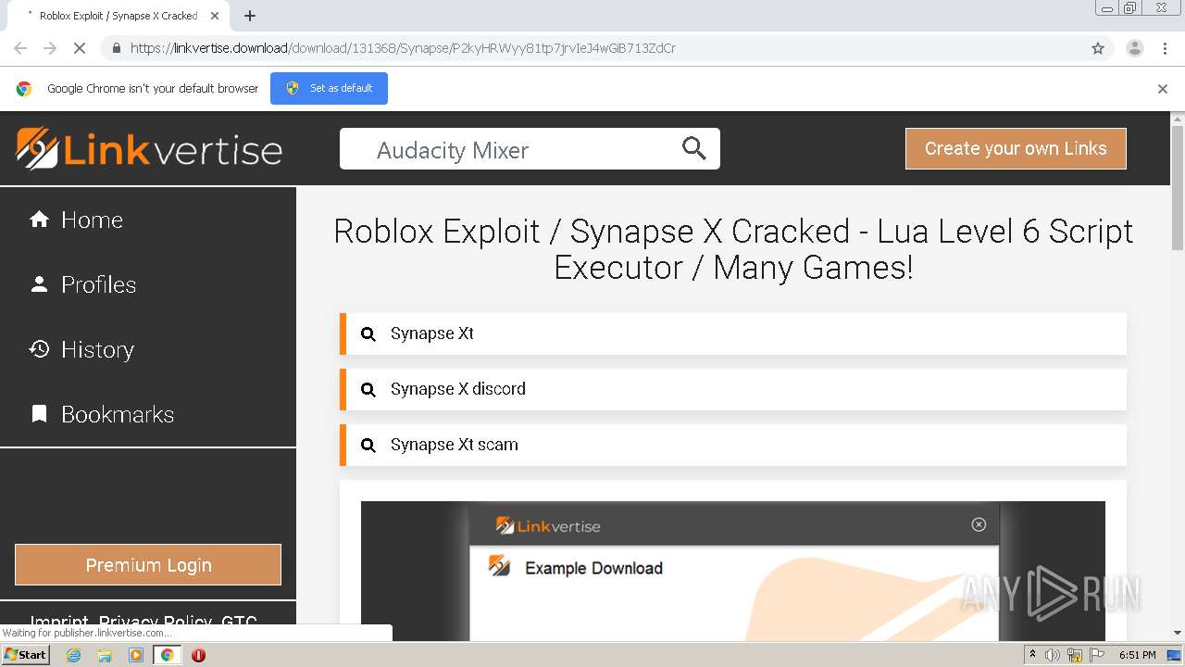Click the Create your own Links button
1185x667 pixels.
pyautogui.click(x=1016, y=148)
